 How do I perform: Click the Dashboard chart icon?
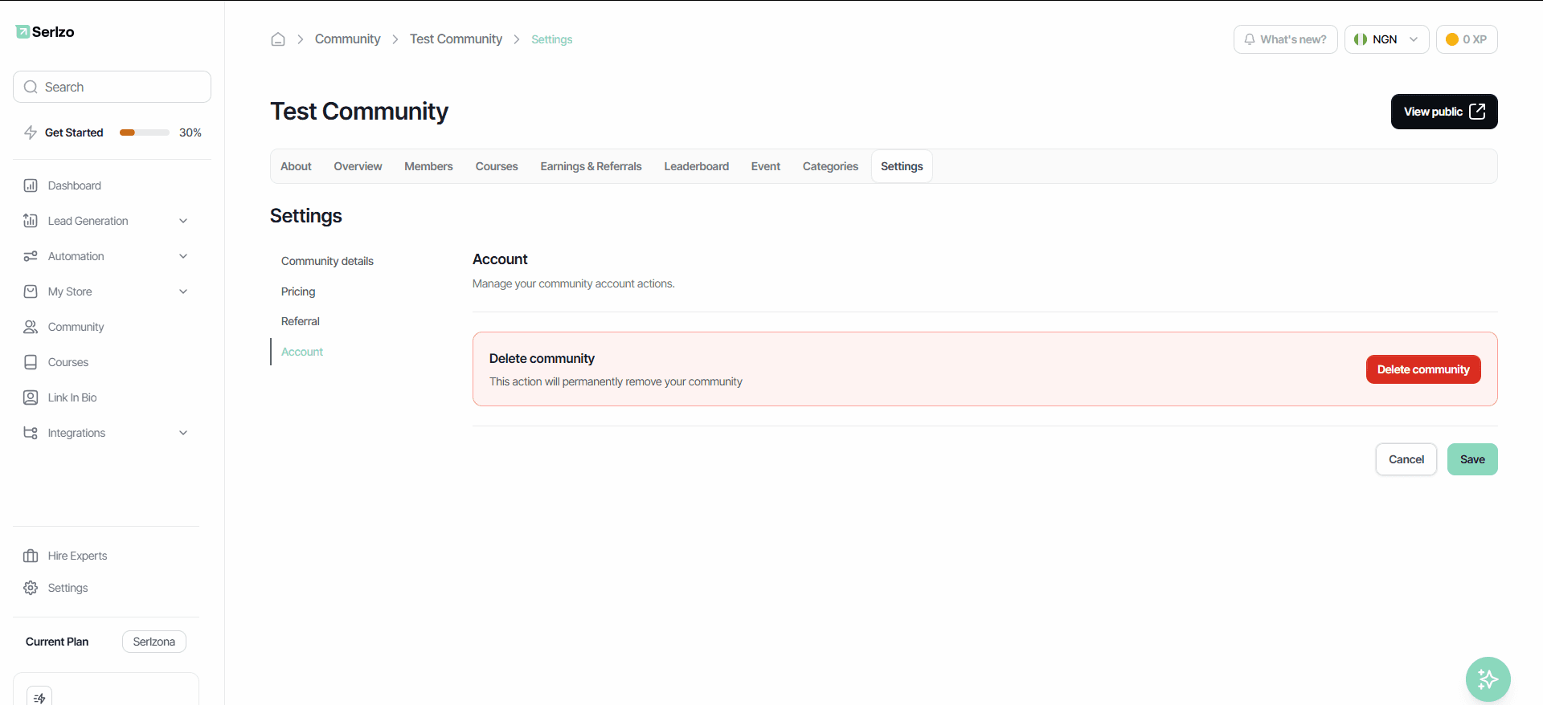pos(31,185)
